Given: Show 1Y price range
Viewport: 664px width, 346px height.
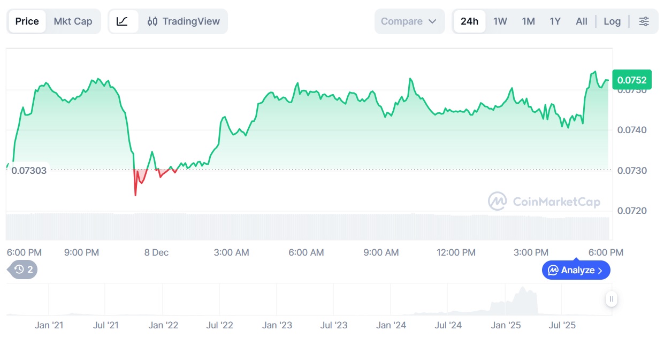Looking at the screenshot, I should 555,21.
